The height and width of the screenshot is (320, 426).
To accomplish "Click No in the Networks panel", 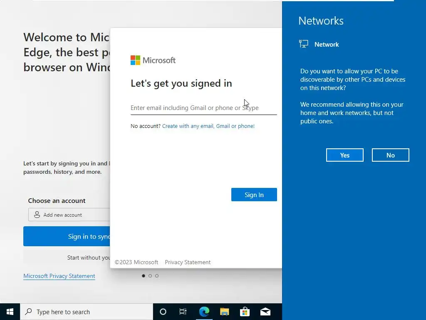I will click(x=390, y=155).
